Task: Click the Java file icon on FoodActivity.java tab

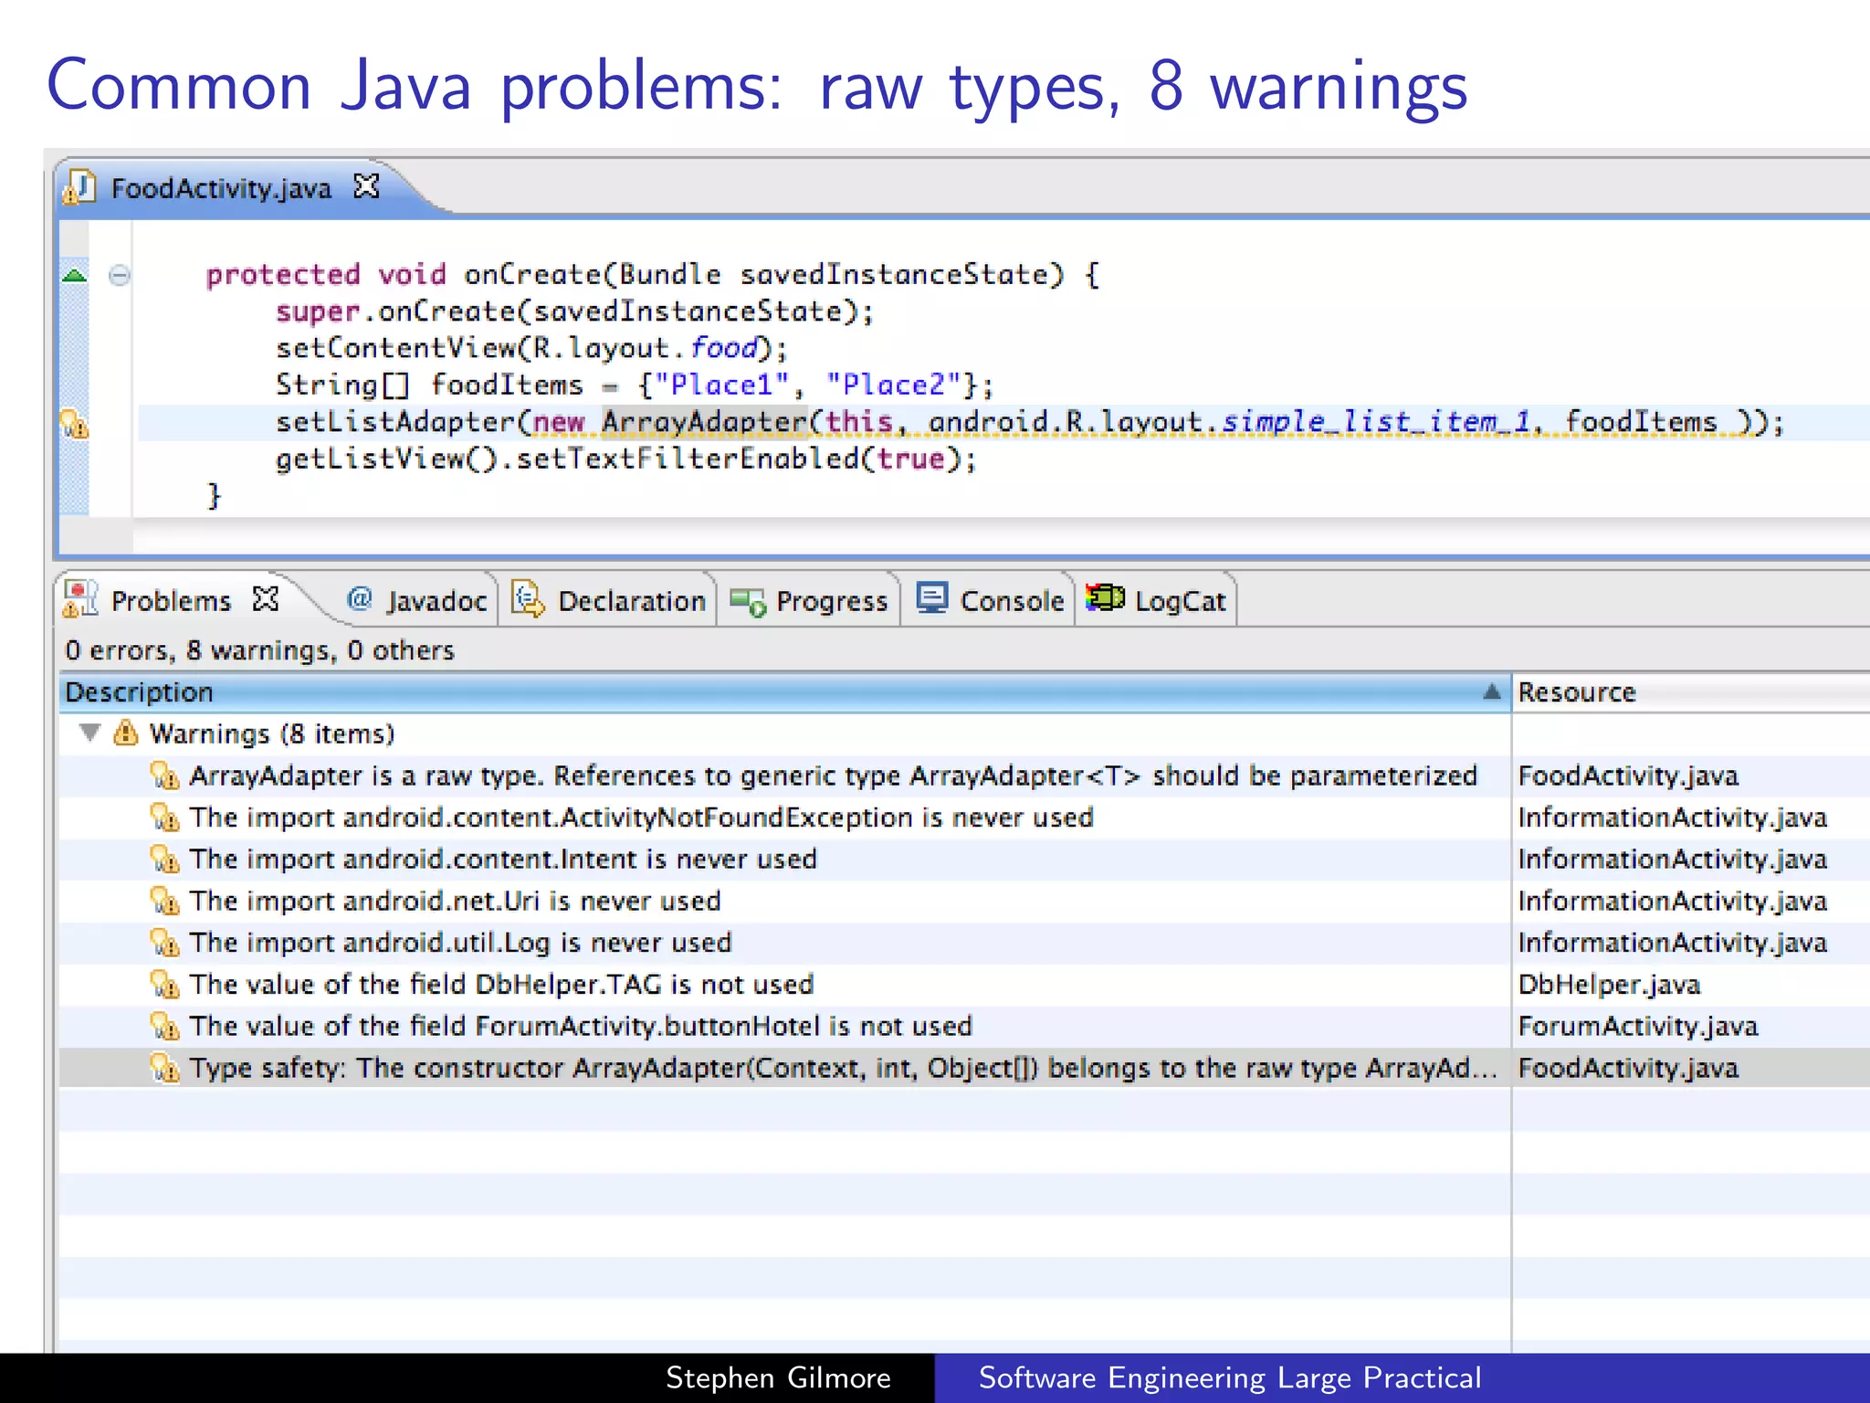Action: [x=79, y=187]
